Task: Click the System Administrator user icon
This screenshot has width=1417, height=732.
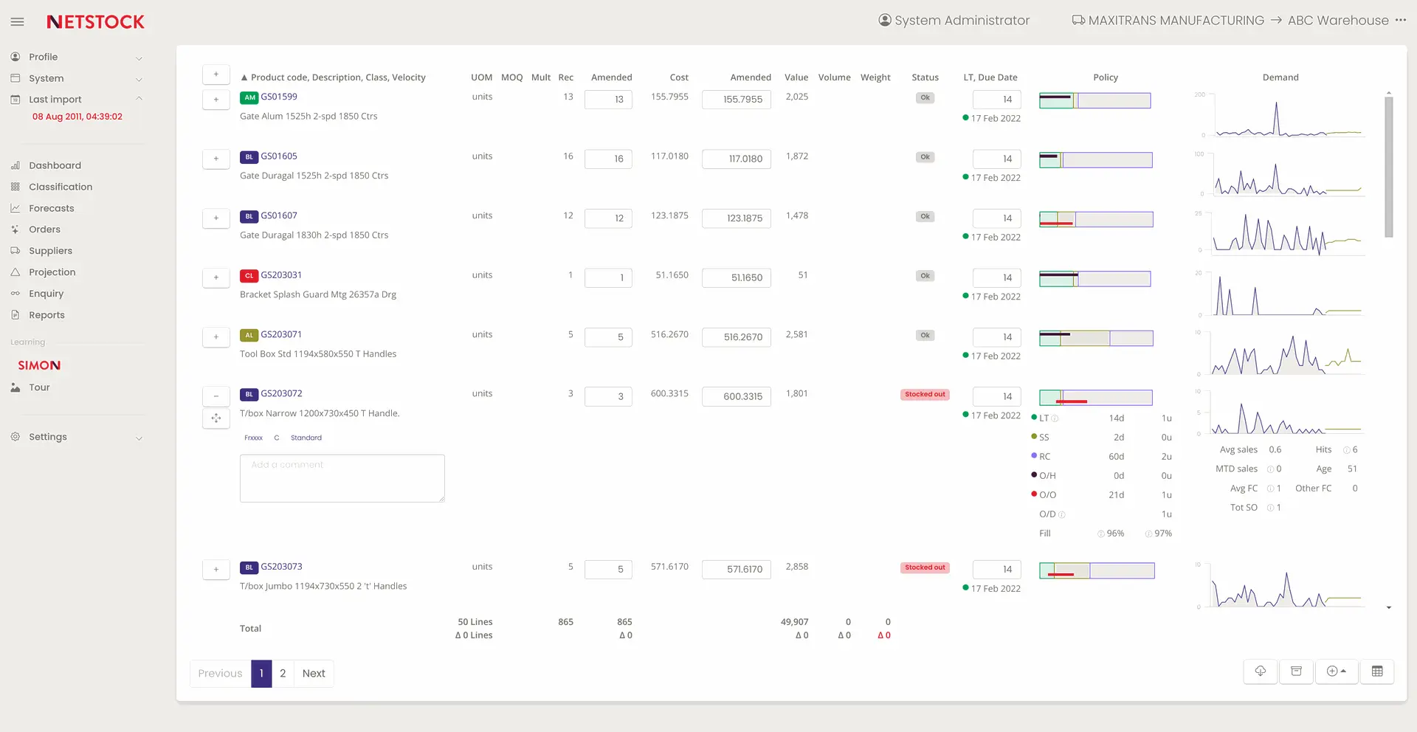Action: 884,21
